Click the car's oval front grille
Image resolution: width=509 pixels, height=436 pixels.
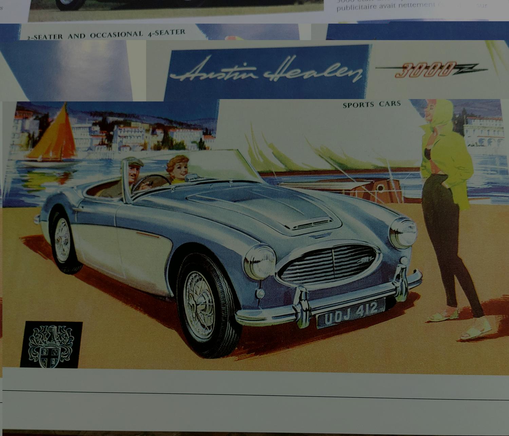[x=328, y=264]
